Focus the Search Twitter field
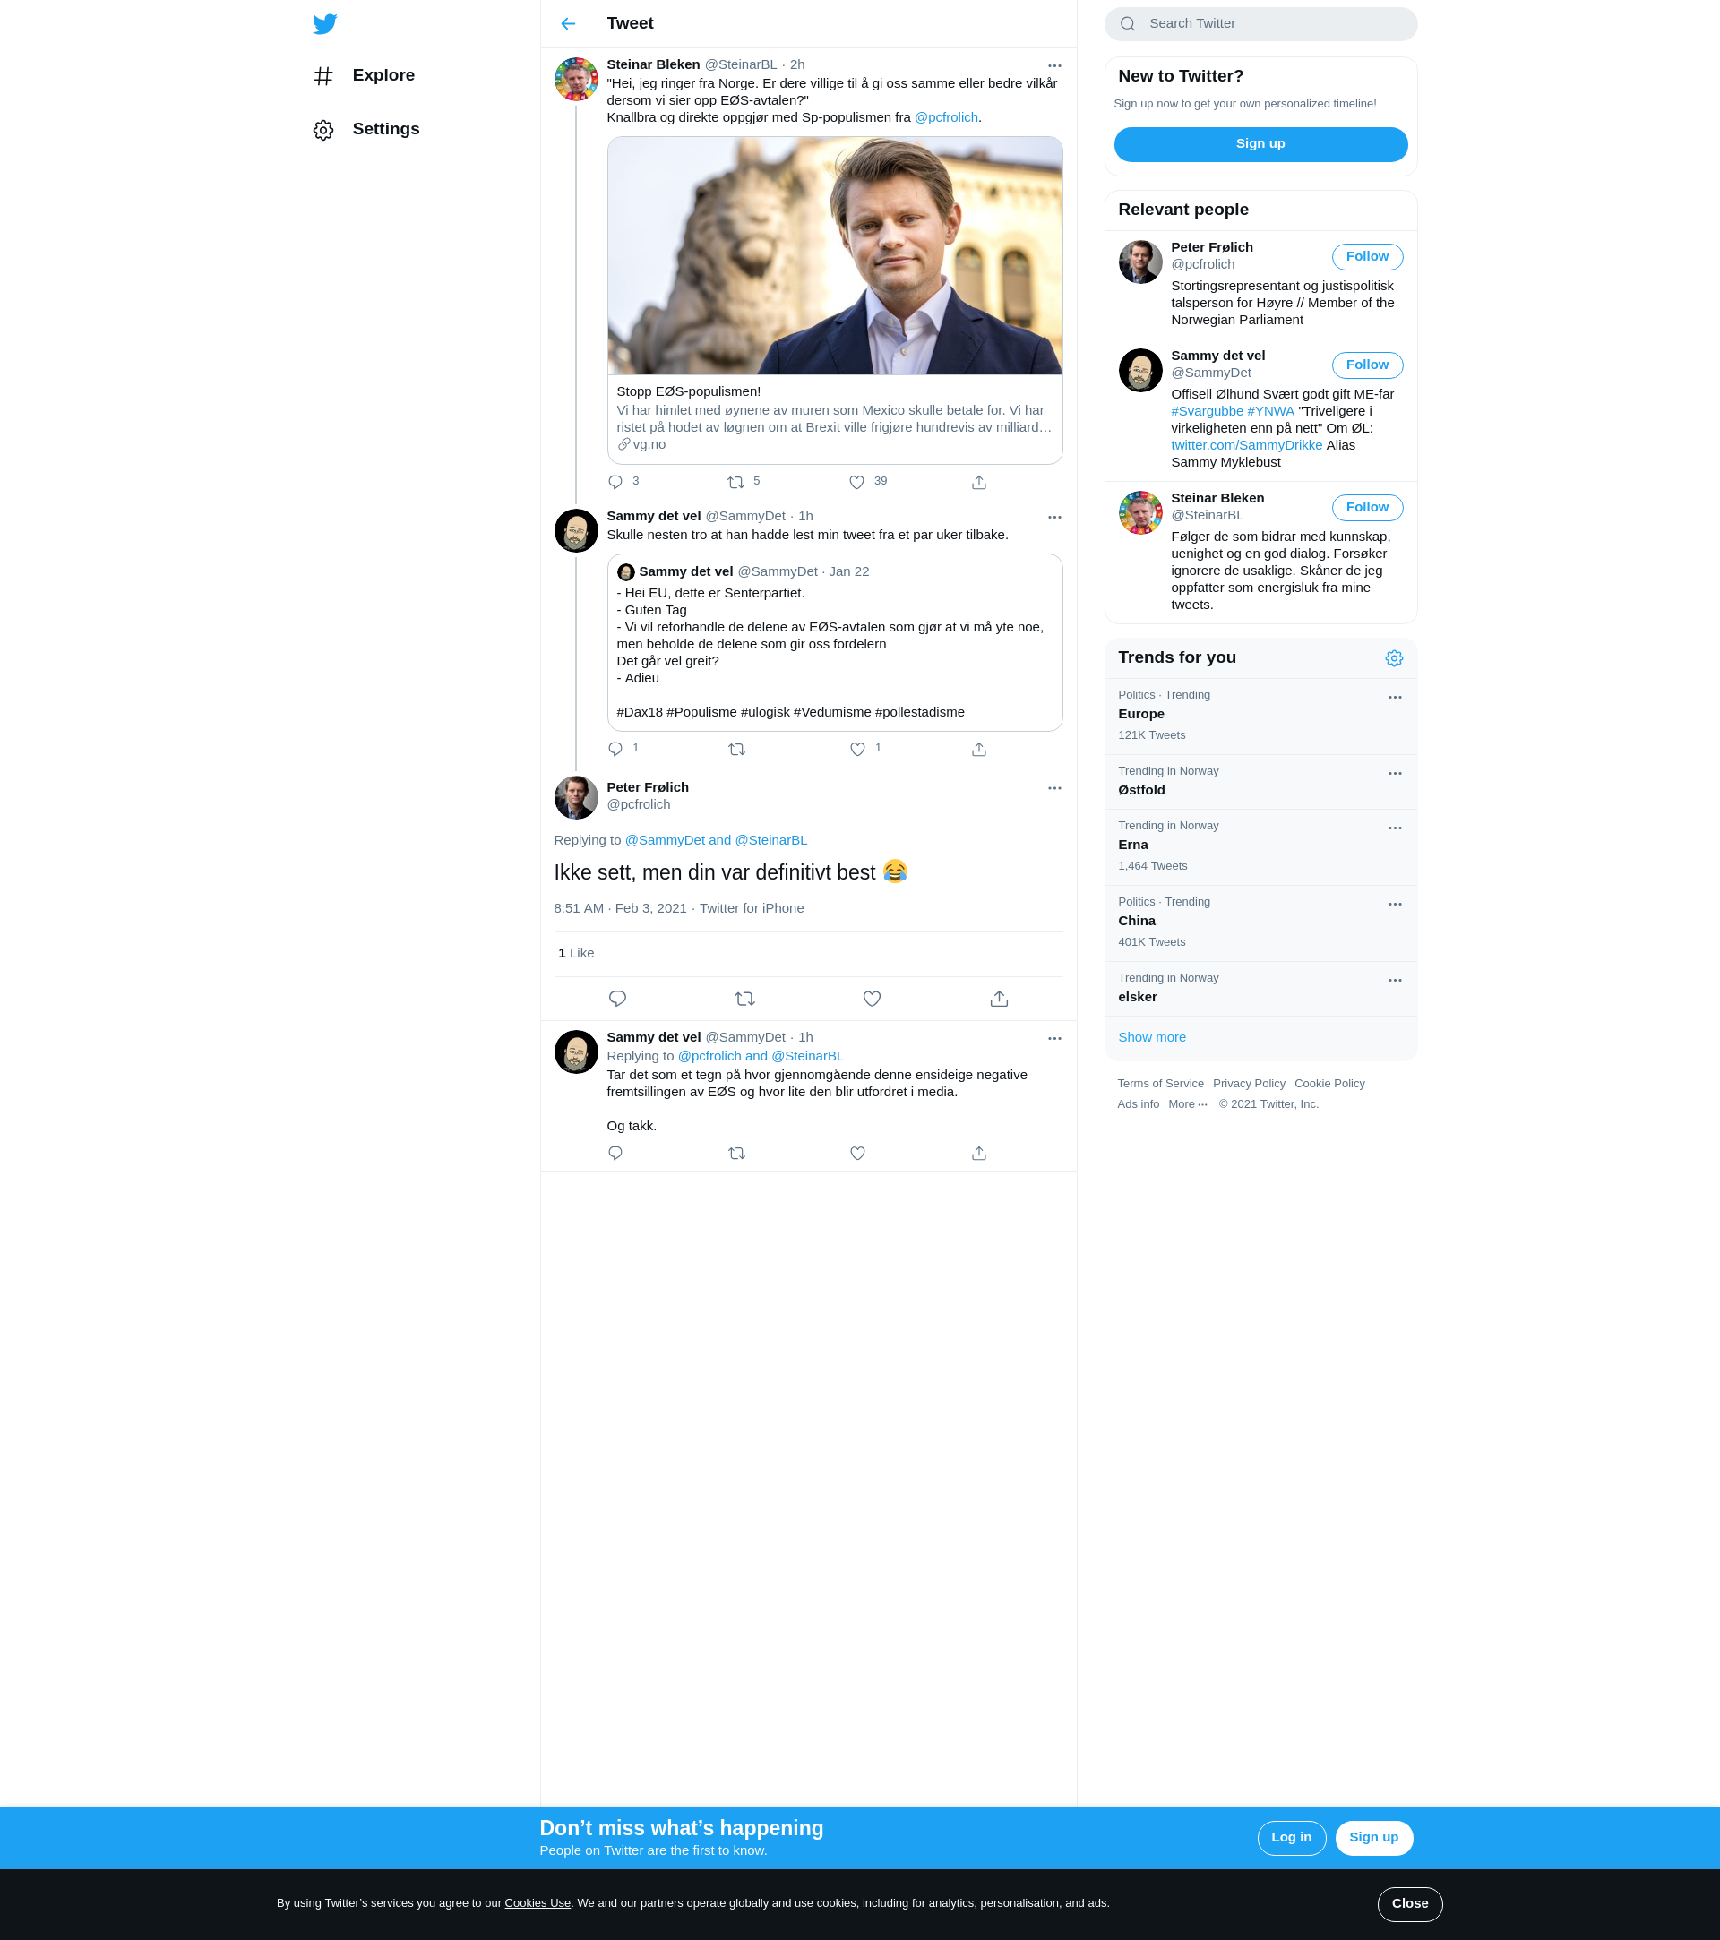Viewport: 1720px width, 1940px height. (1260, 23)
